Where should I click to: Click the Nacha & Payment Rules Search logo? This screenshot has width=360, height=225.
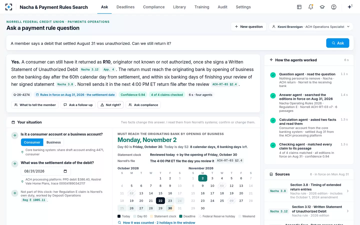click(x=9, y=7)
